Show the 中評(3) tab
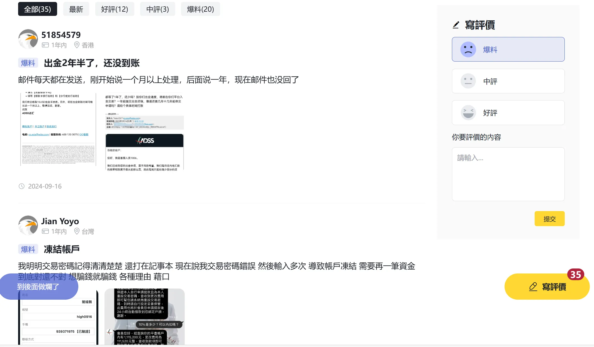Viewport: 594px width, 347px height. point(158,9)
